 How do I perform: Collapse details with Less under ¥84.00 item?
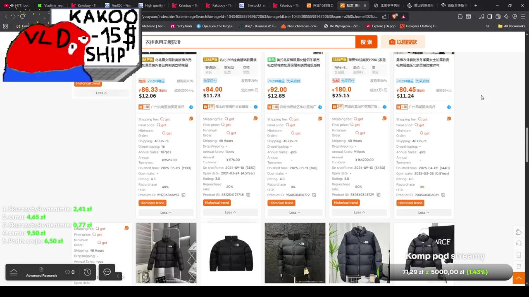tap(230, 212)
